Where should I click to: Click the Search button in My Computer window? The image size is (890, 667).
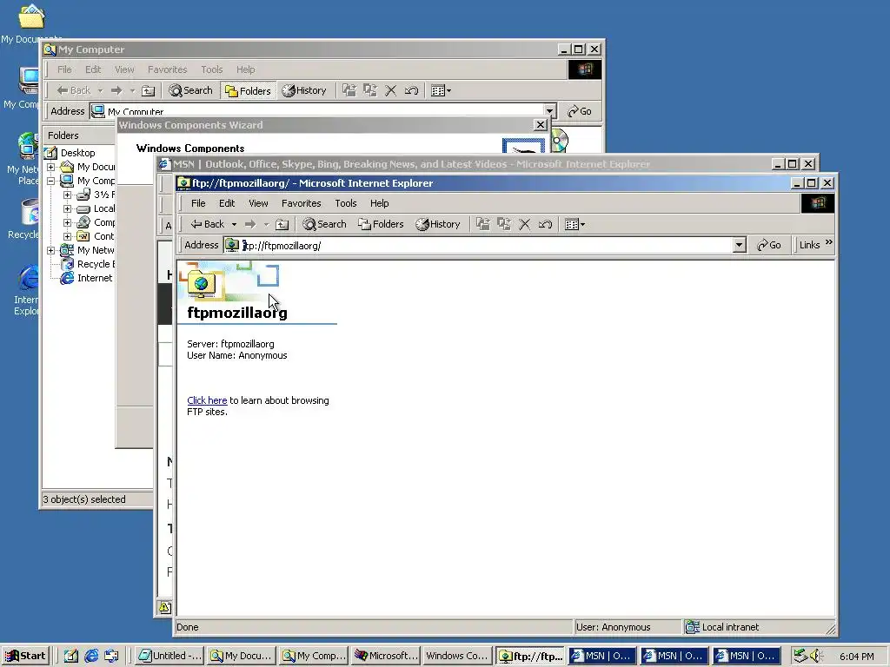pyautogui.click(x=190, y=90)
